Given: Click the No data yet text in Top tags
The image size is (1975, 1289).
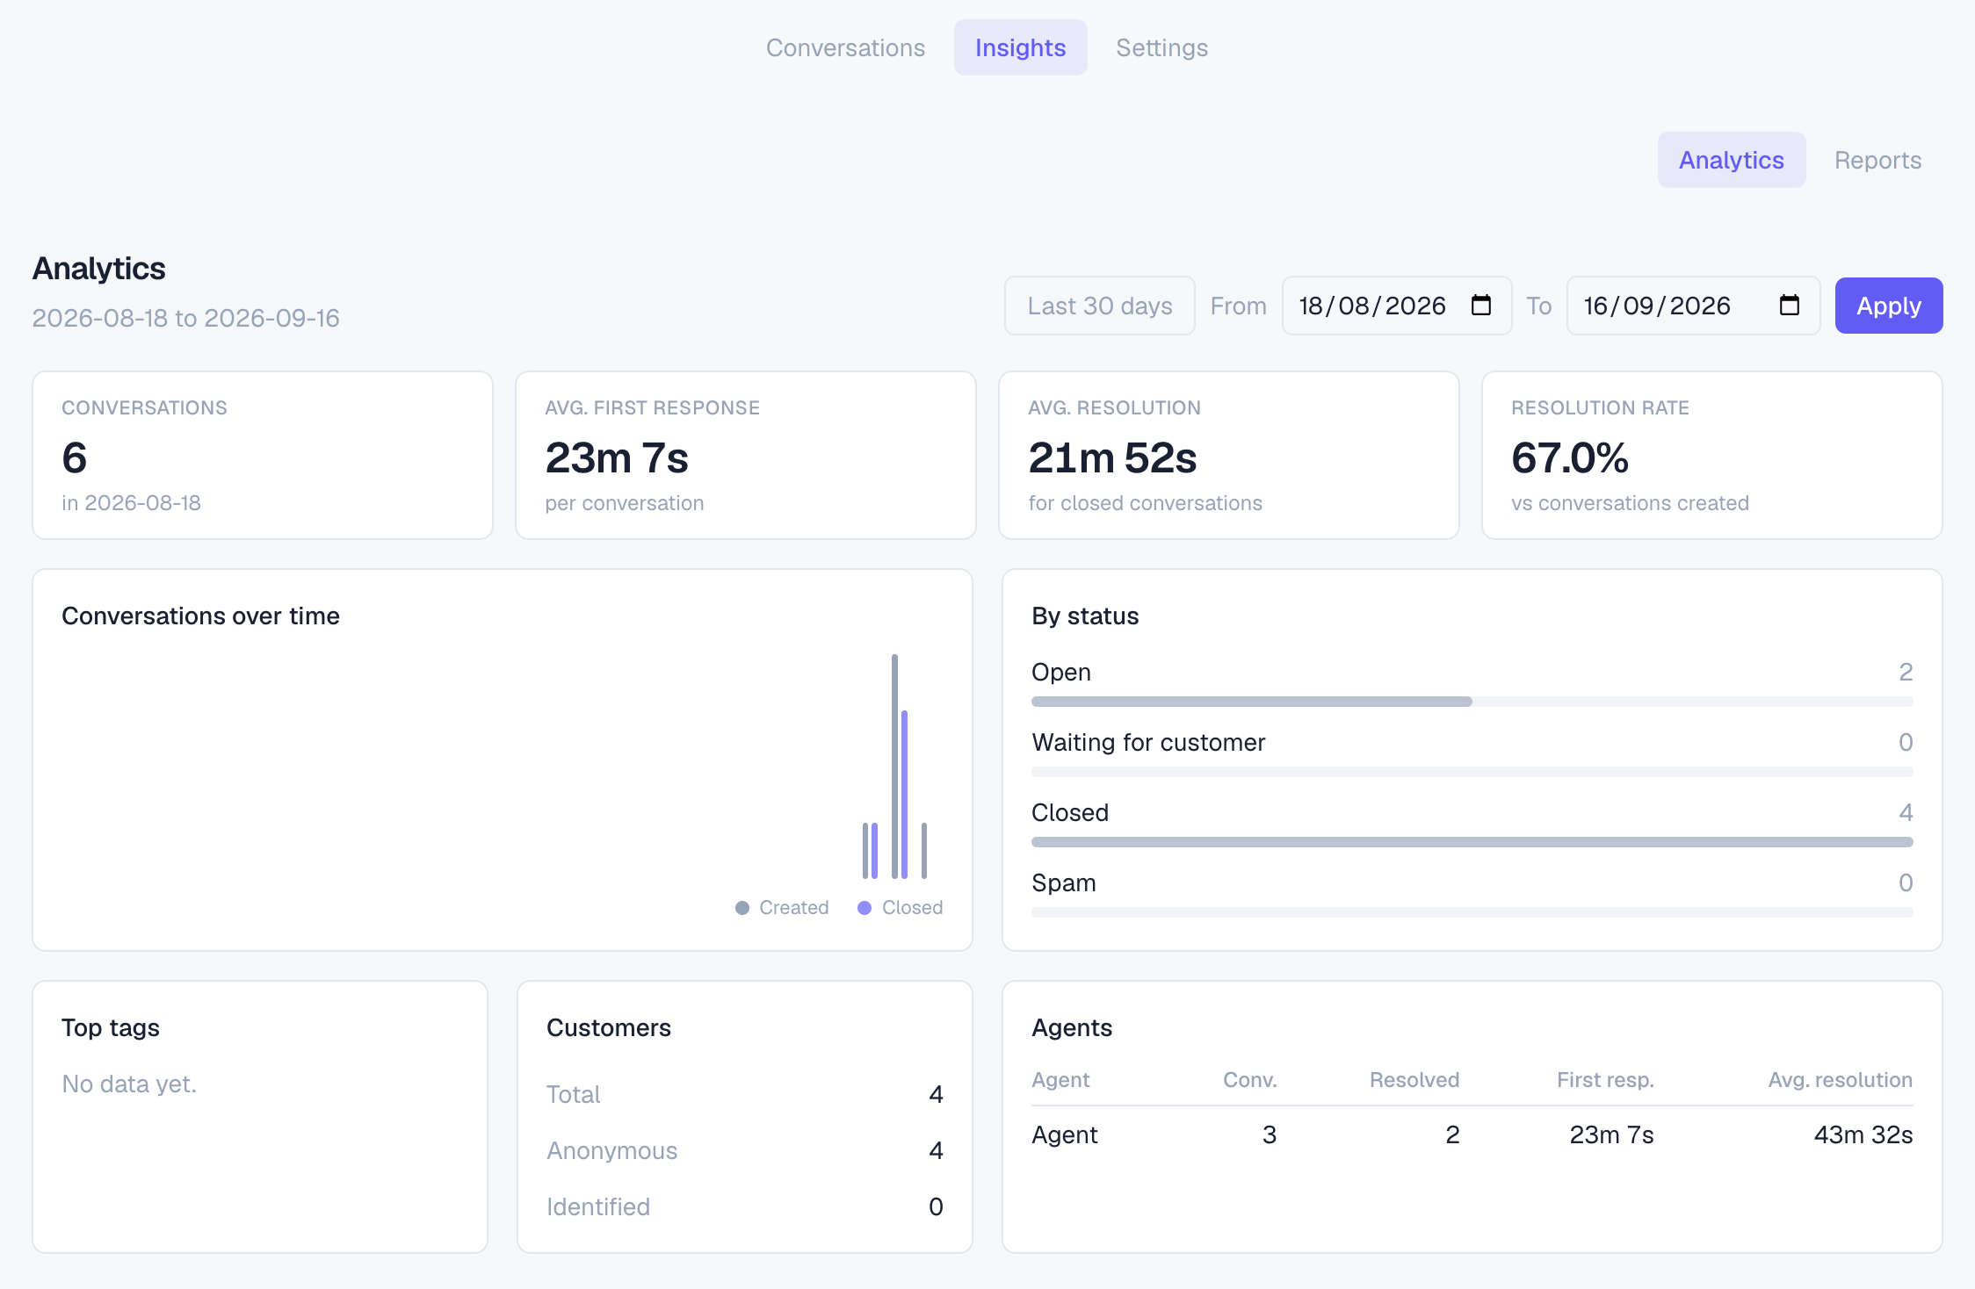Looking at the screenshot, I should tap(129, 1084).
